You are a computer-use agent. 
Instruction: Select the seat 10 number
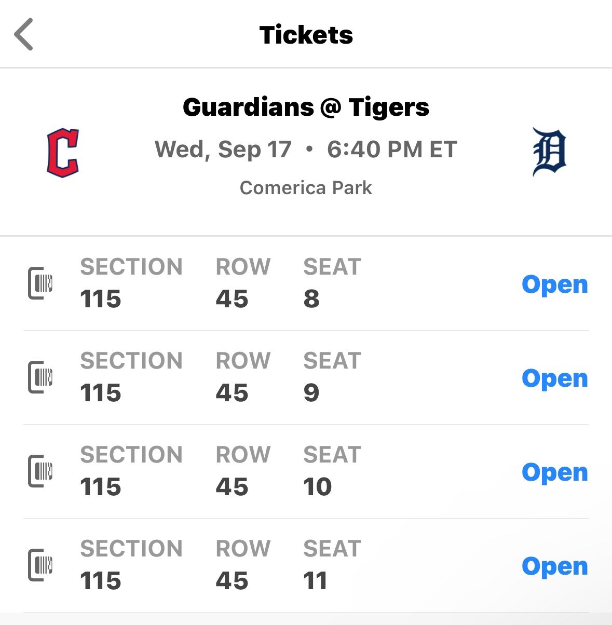[317, 487]
